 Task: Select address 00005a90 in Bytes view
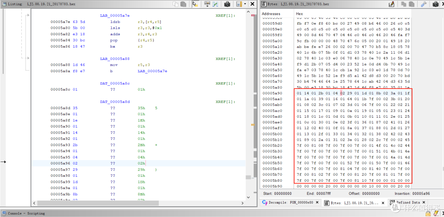coord(272,93)
